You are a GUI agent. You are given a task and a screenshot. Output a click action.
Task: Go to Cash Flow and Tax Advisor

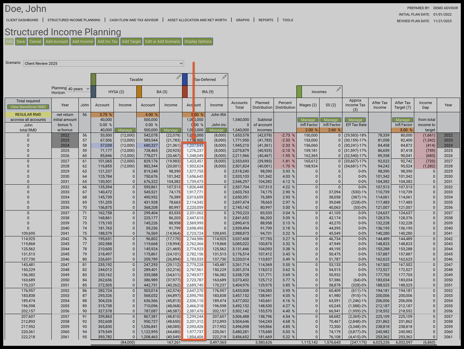coord(134,20)
